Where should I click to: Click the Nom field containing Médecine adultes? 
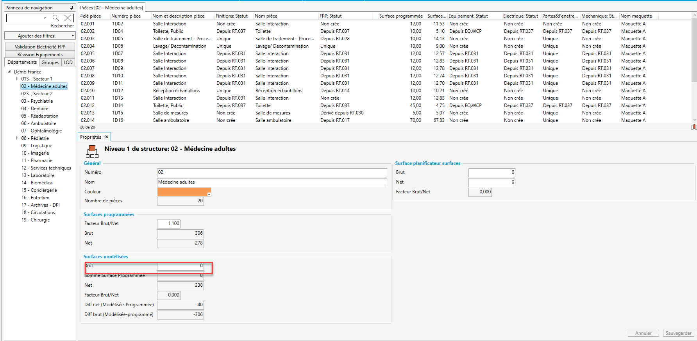[272, 182]
